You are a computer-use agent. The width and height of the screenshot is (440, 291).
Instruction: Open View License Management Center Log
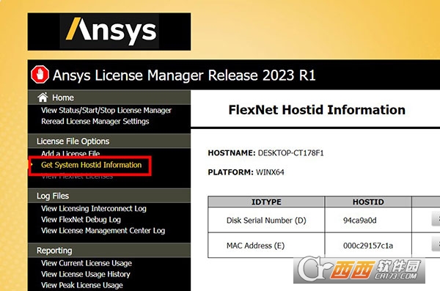(x=103, y=230)
